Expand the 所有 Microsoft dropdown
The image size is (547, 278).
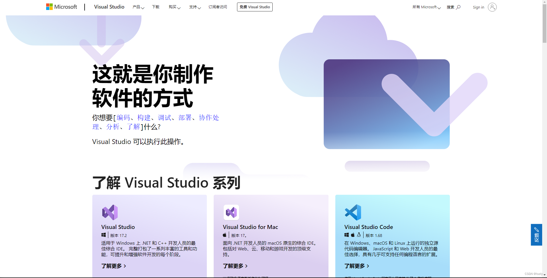point(426,7)
